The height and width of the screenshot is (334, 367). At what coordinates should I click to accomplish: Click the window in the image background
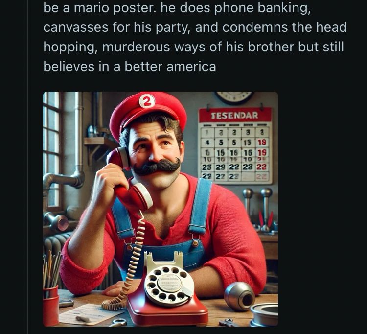point(52,150)
